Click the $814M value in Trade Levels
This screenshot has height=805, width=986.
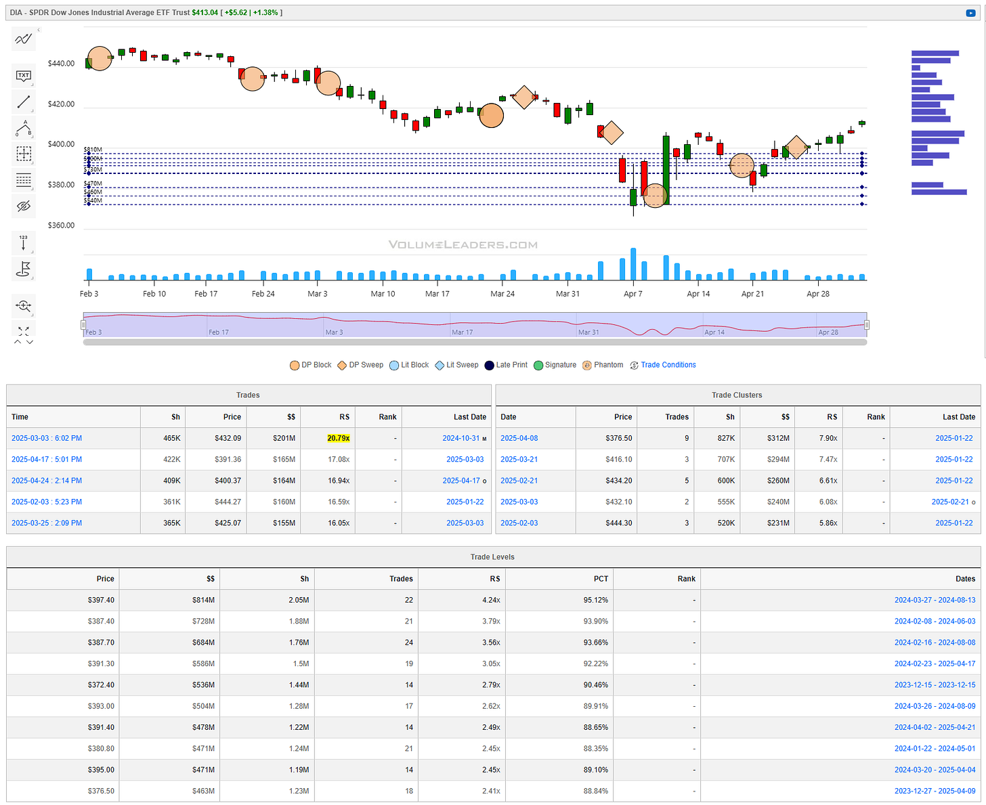[203, 600]
